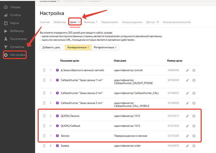Edit the Звонок goal
Viewport: 216px width, 153px height.
coord(187,136)
